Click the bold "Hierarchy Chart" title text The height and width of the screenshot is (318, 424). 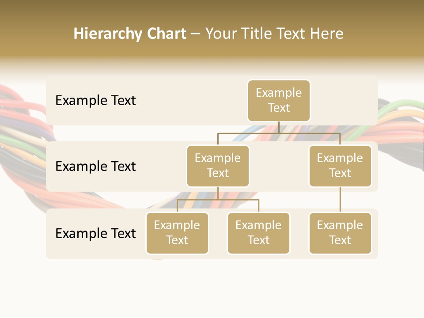(129, 34)
